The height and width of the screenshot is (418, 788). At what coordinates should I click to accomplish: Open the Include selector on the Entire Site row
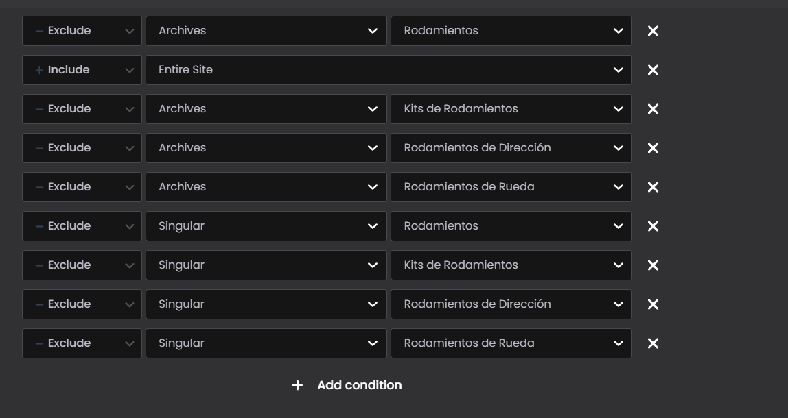82,70
